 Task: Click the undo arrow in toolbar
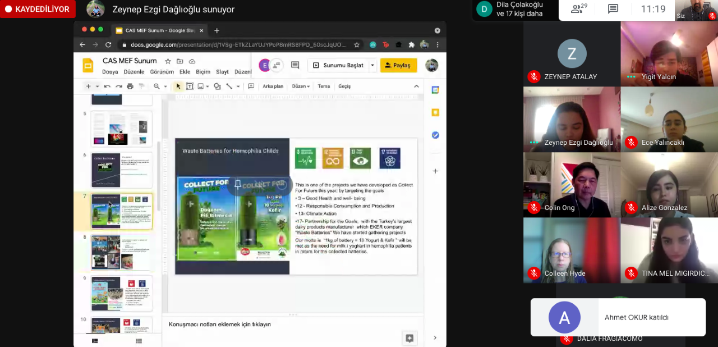[107, 86]
